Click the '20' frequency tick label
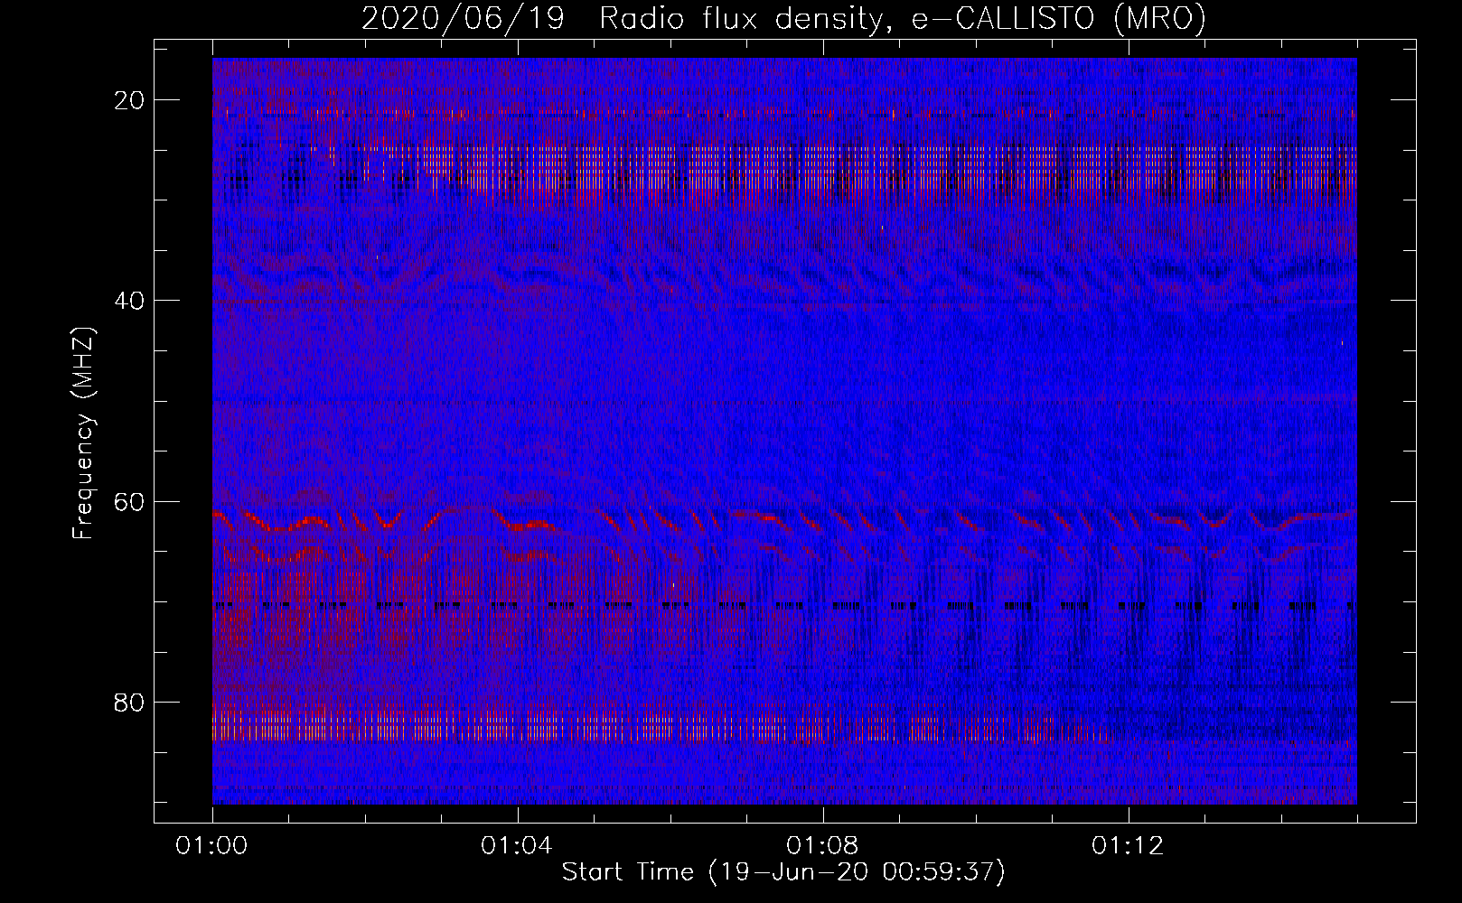 pyautogui.click(x=131, y=100)
